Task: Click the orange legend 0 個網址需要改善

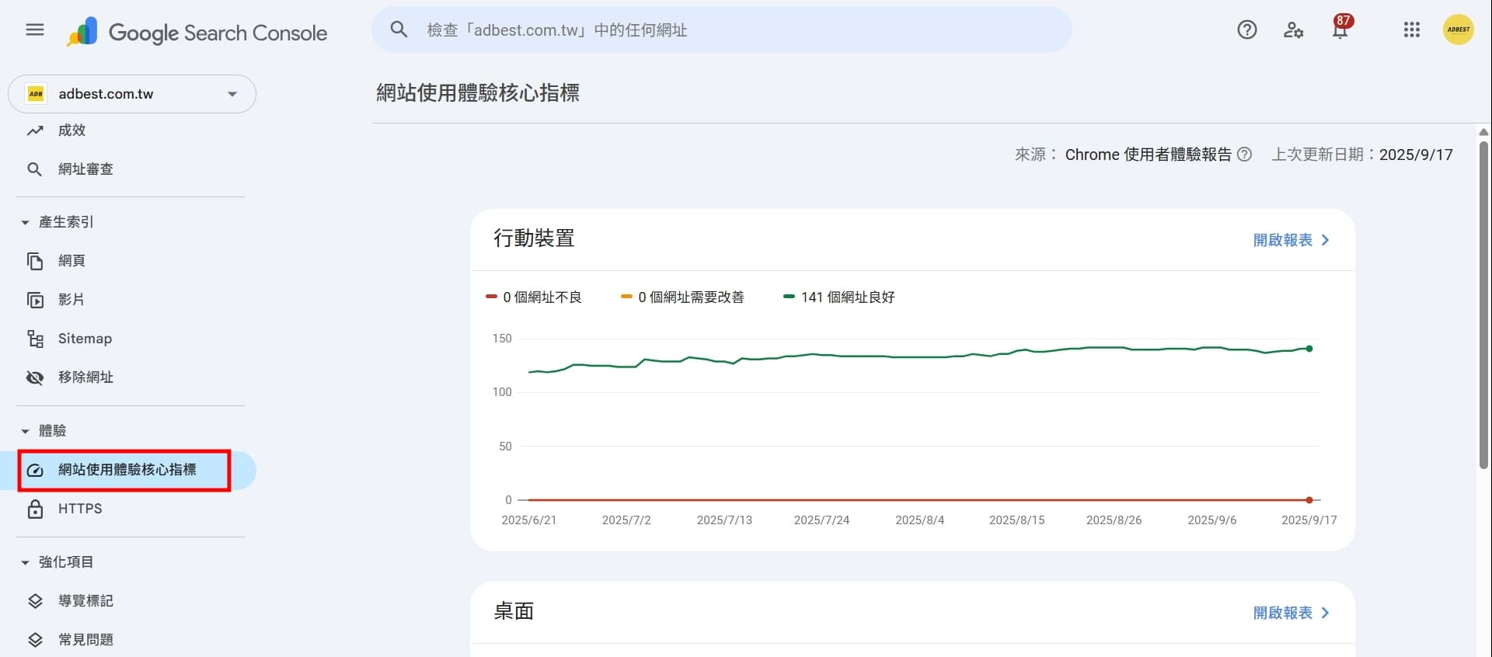Action: point(683,297)
